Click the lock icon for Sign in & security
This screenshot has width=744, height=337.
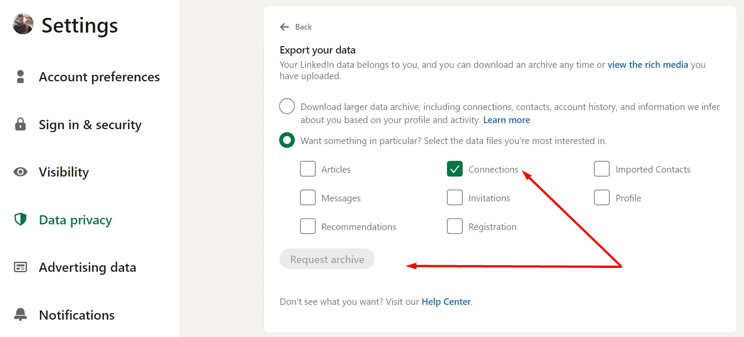tap(20, 124)
